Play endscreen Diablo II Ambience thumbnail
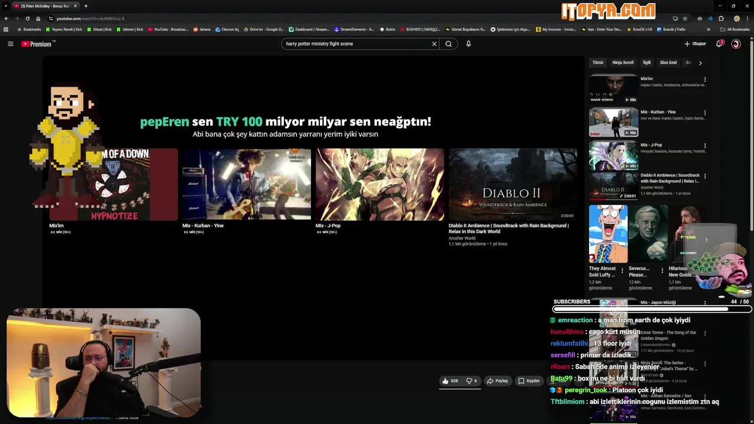The width and height of the screenshot is (754, 424). [513, 184]
